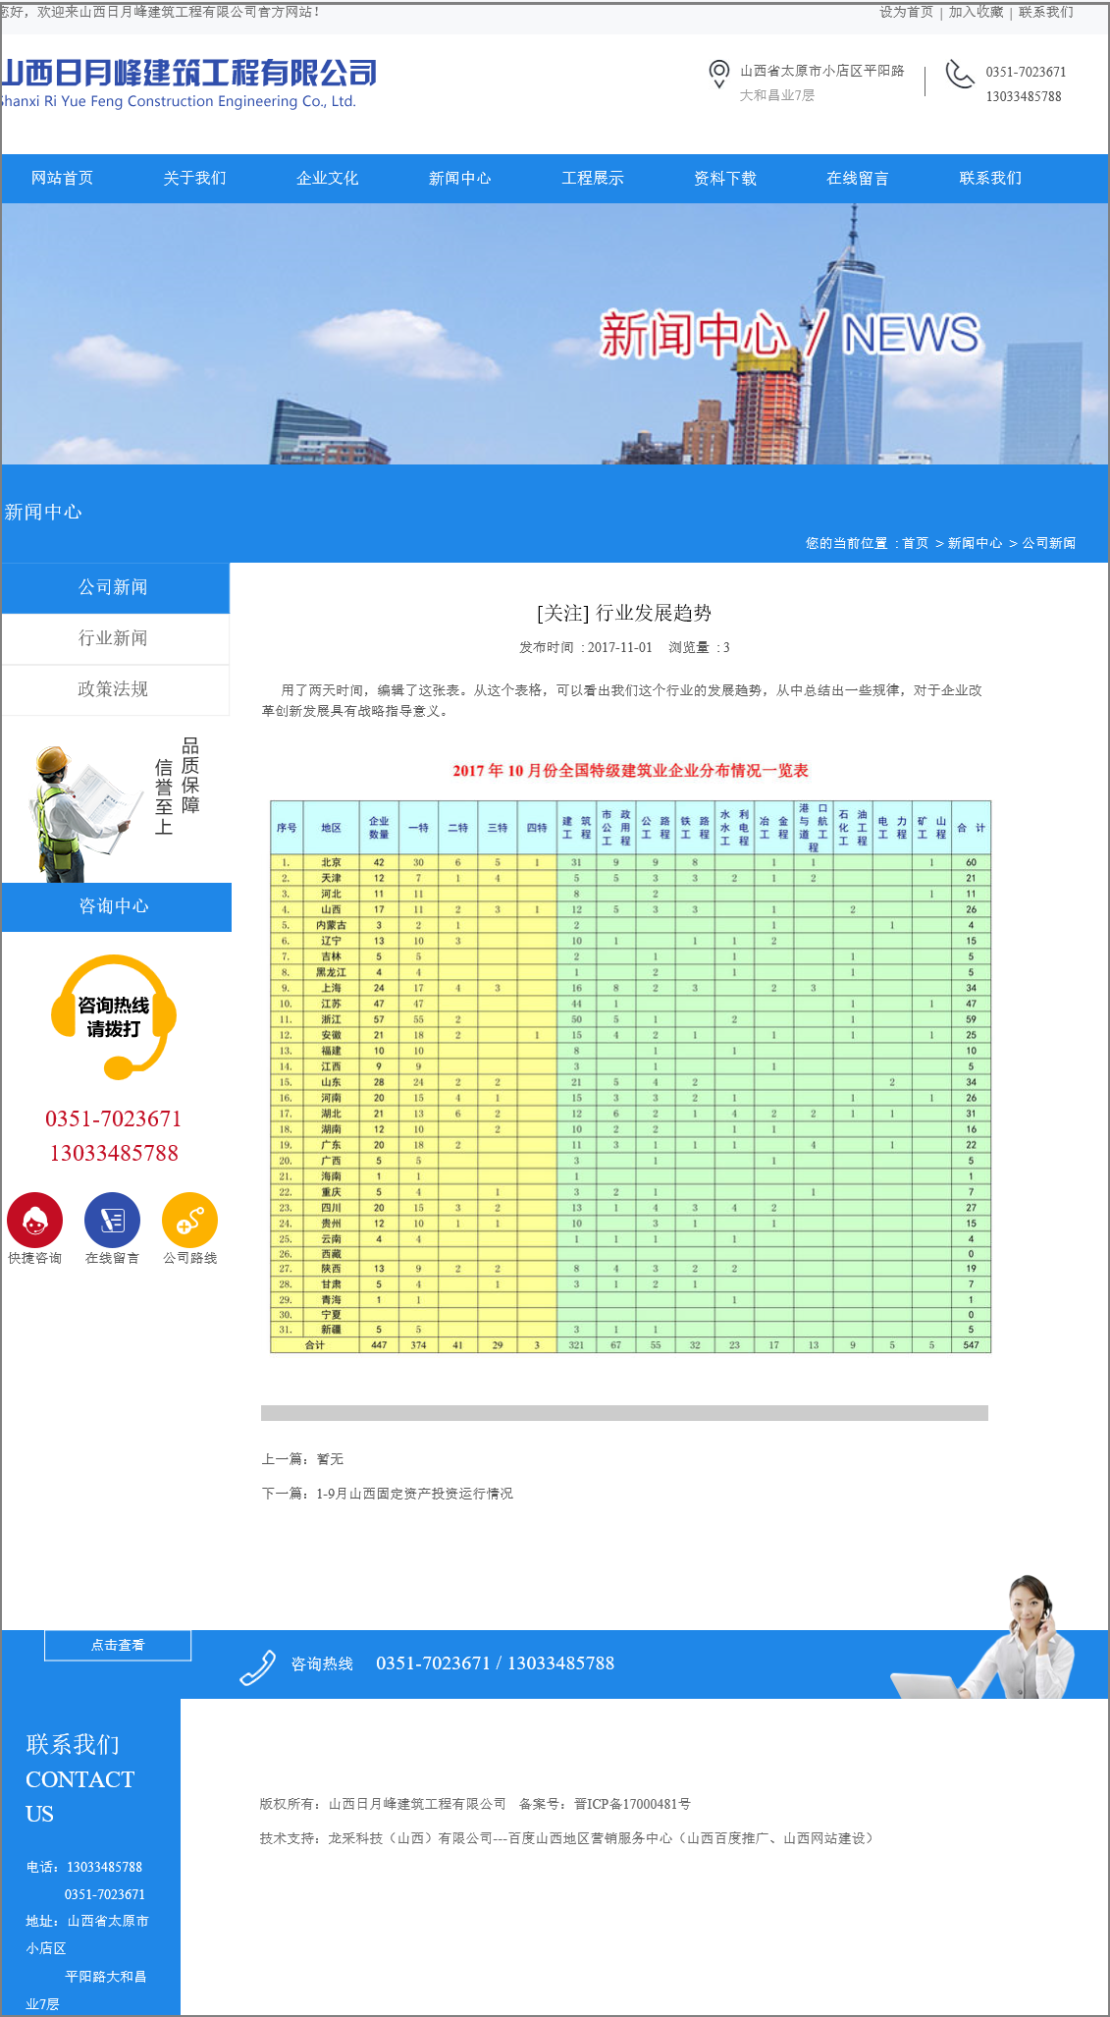The width and height of the screenshot is (1110, 2017).
Task: Open next article about 山西固定资产投资
Action: [x=414, y=1494]
